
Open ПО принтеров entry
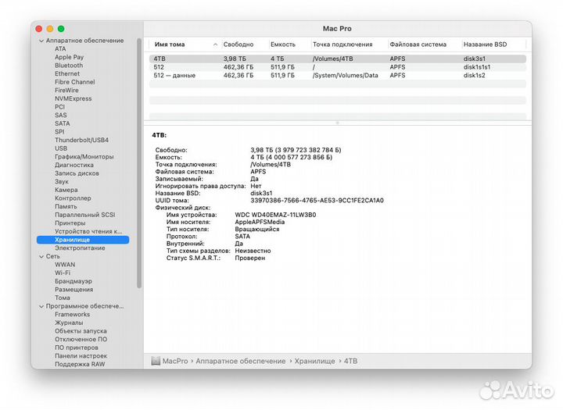pyautogui.click(x=77, y=348)
